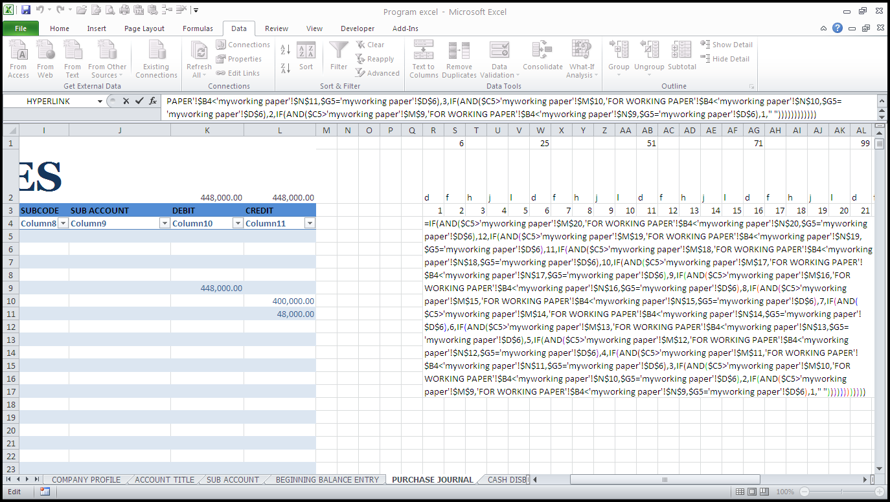The width and height of the screenshot is (890, 502).
Task: Open Excel Help question mark icon
Action: click(x=838, y=28)
